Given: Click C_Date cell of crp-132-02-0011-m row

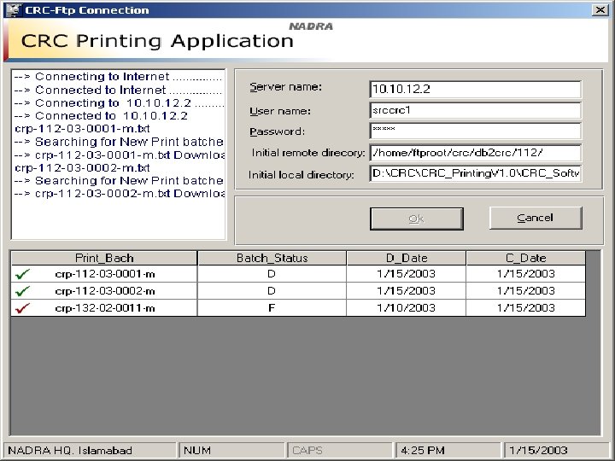Looking at the screenshot, I should click(x=525, y=308).
